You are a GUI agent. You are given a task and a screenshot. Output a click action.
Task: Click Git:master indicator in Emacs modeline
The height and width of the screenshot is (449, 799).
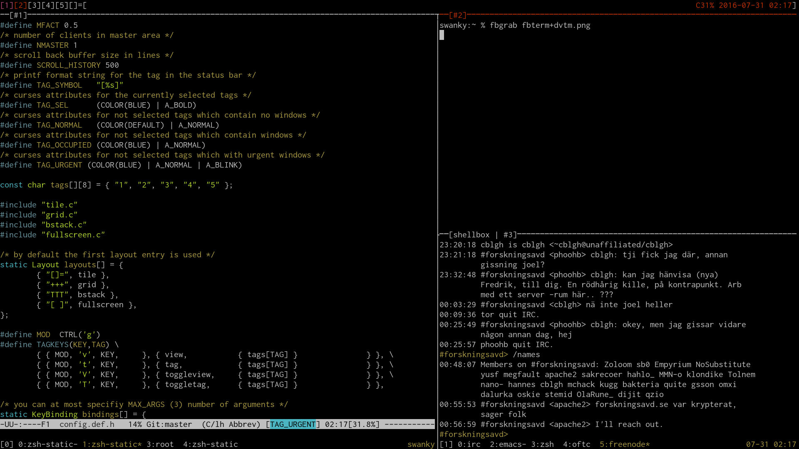pyautogui.click(x=169, y=424)
